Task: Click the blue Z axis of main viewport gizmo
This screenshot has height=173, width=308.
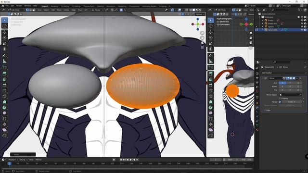Action: coord(198,19)
